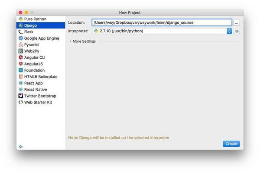
Task: Choose Google App Engine project label
Action: pyautogui.click(x=42, y=38)
